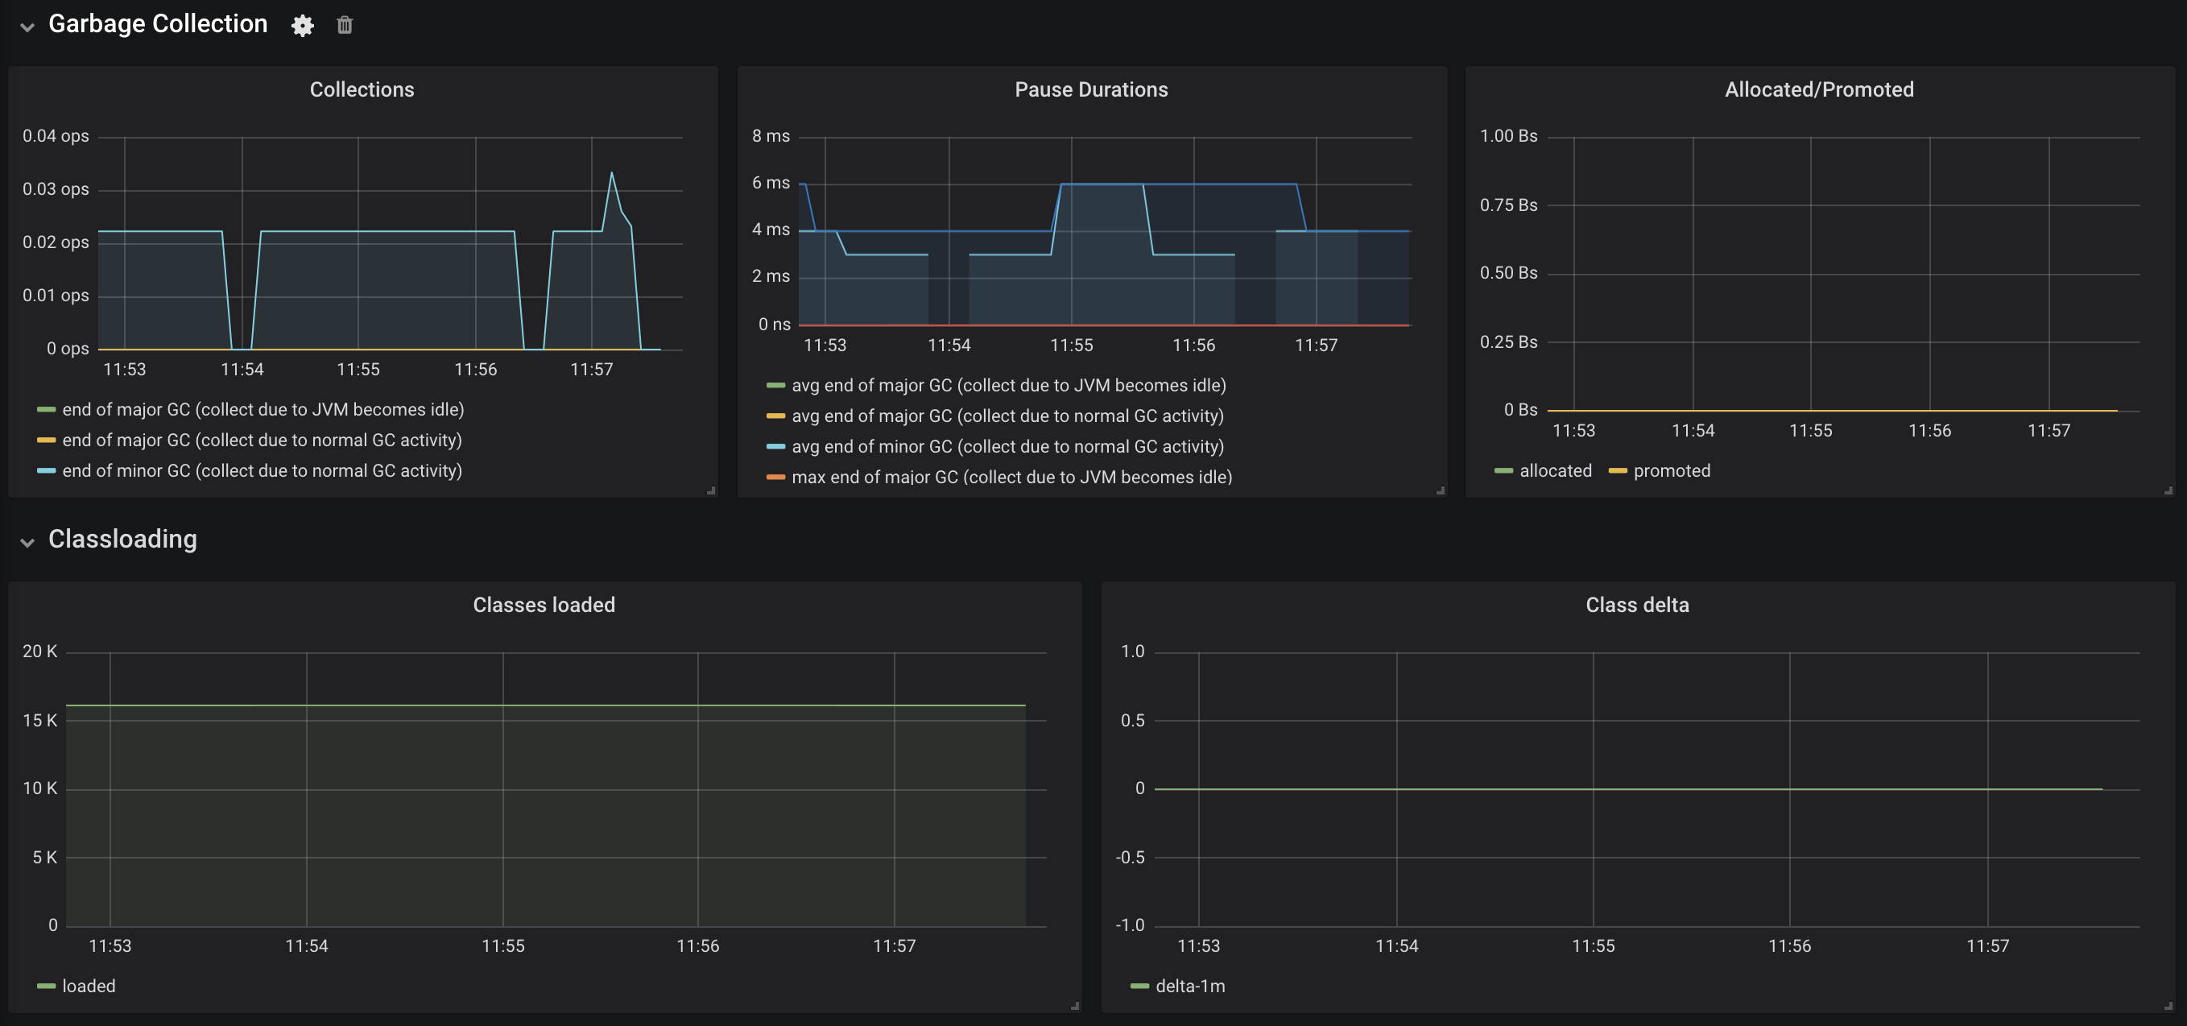This screenshot has width=2187, height=1026.
Task: Click the delta-1m legend label
Action: coord(1189,986)
